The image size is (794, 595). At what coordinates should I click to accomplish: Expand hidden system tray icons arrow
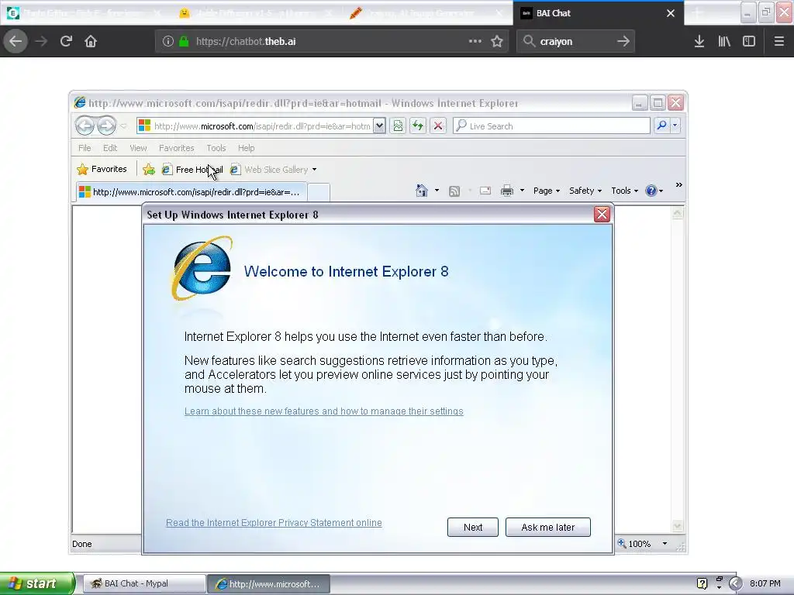[735, 583]
